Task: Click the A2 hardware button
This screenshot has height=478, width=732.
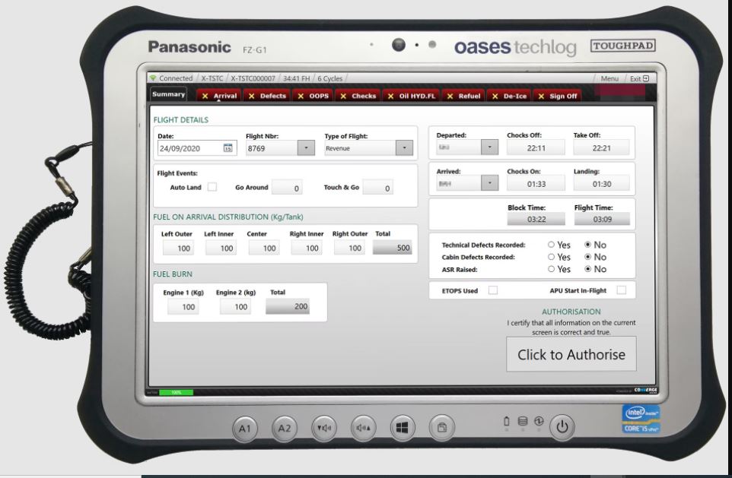Action: pos(285,428)
